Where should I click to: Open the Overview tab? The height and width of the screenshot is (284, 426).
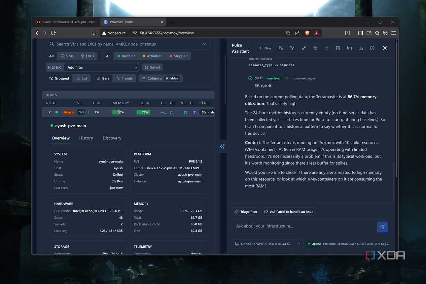point(61,138)
